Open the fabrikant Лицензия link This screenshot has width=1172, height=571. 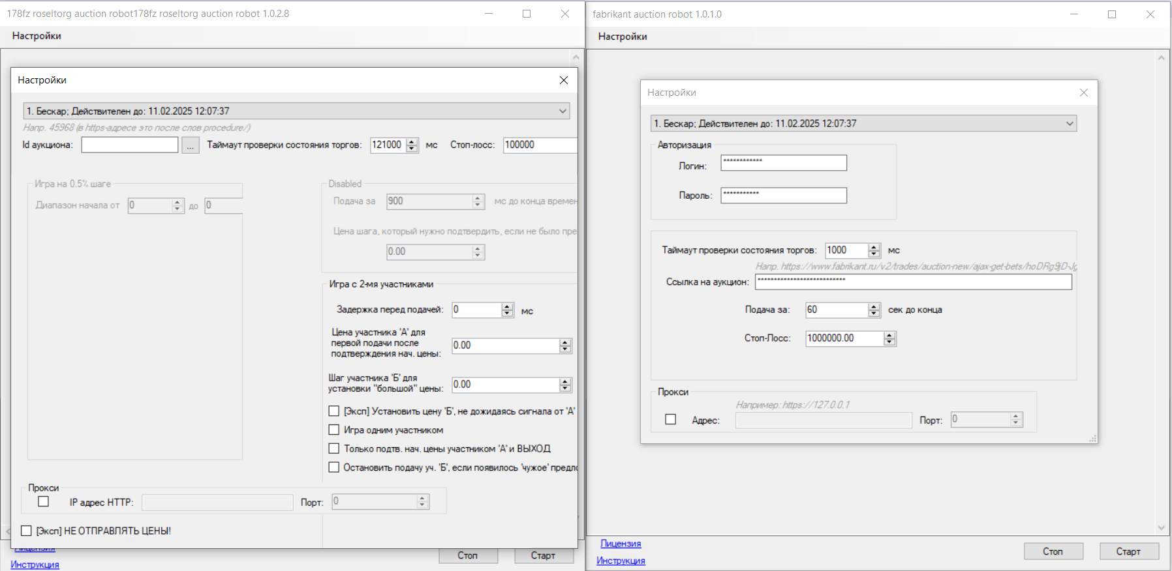tap(621, 544)
